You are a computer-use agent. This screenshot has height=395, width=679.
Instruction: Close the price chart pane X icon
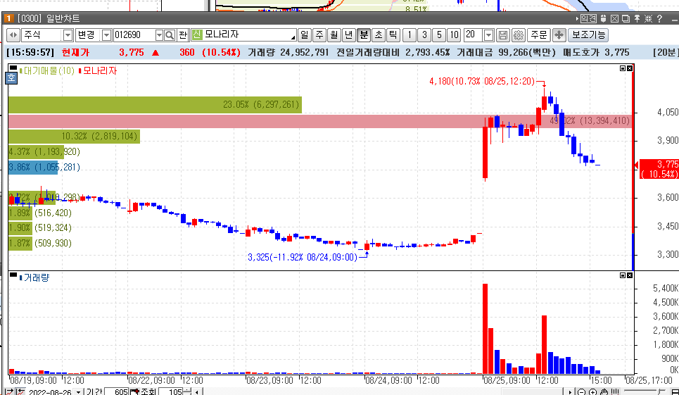[x=630, y=68]
